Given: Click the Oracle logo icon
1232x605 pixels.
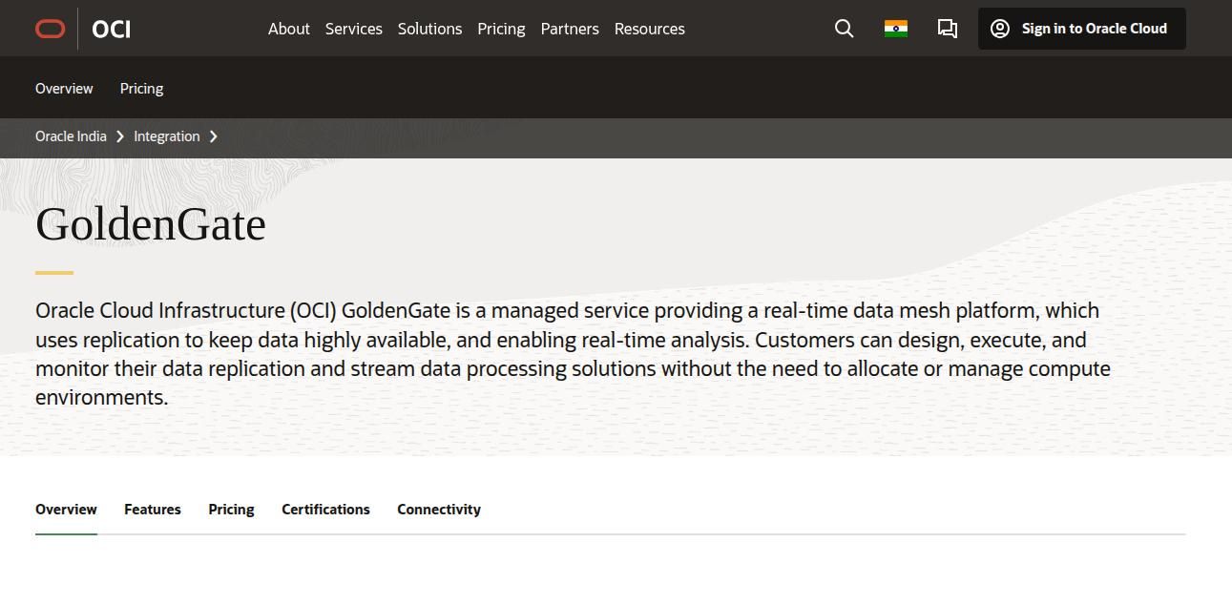Looking at the screenshot, I should [50, 29].
